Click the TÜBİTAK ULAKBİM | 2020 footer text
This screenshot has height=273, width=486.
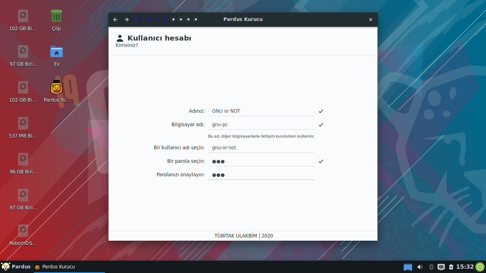244,236
